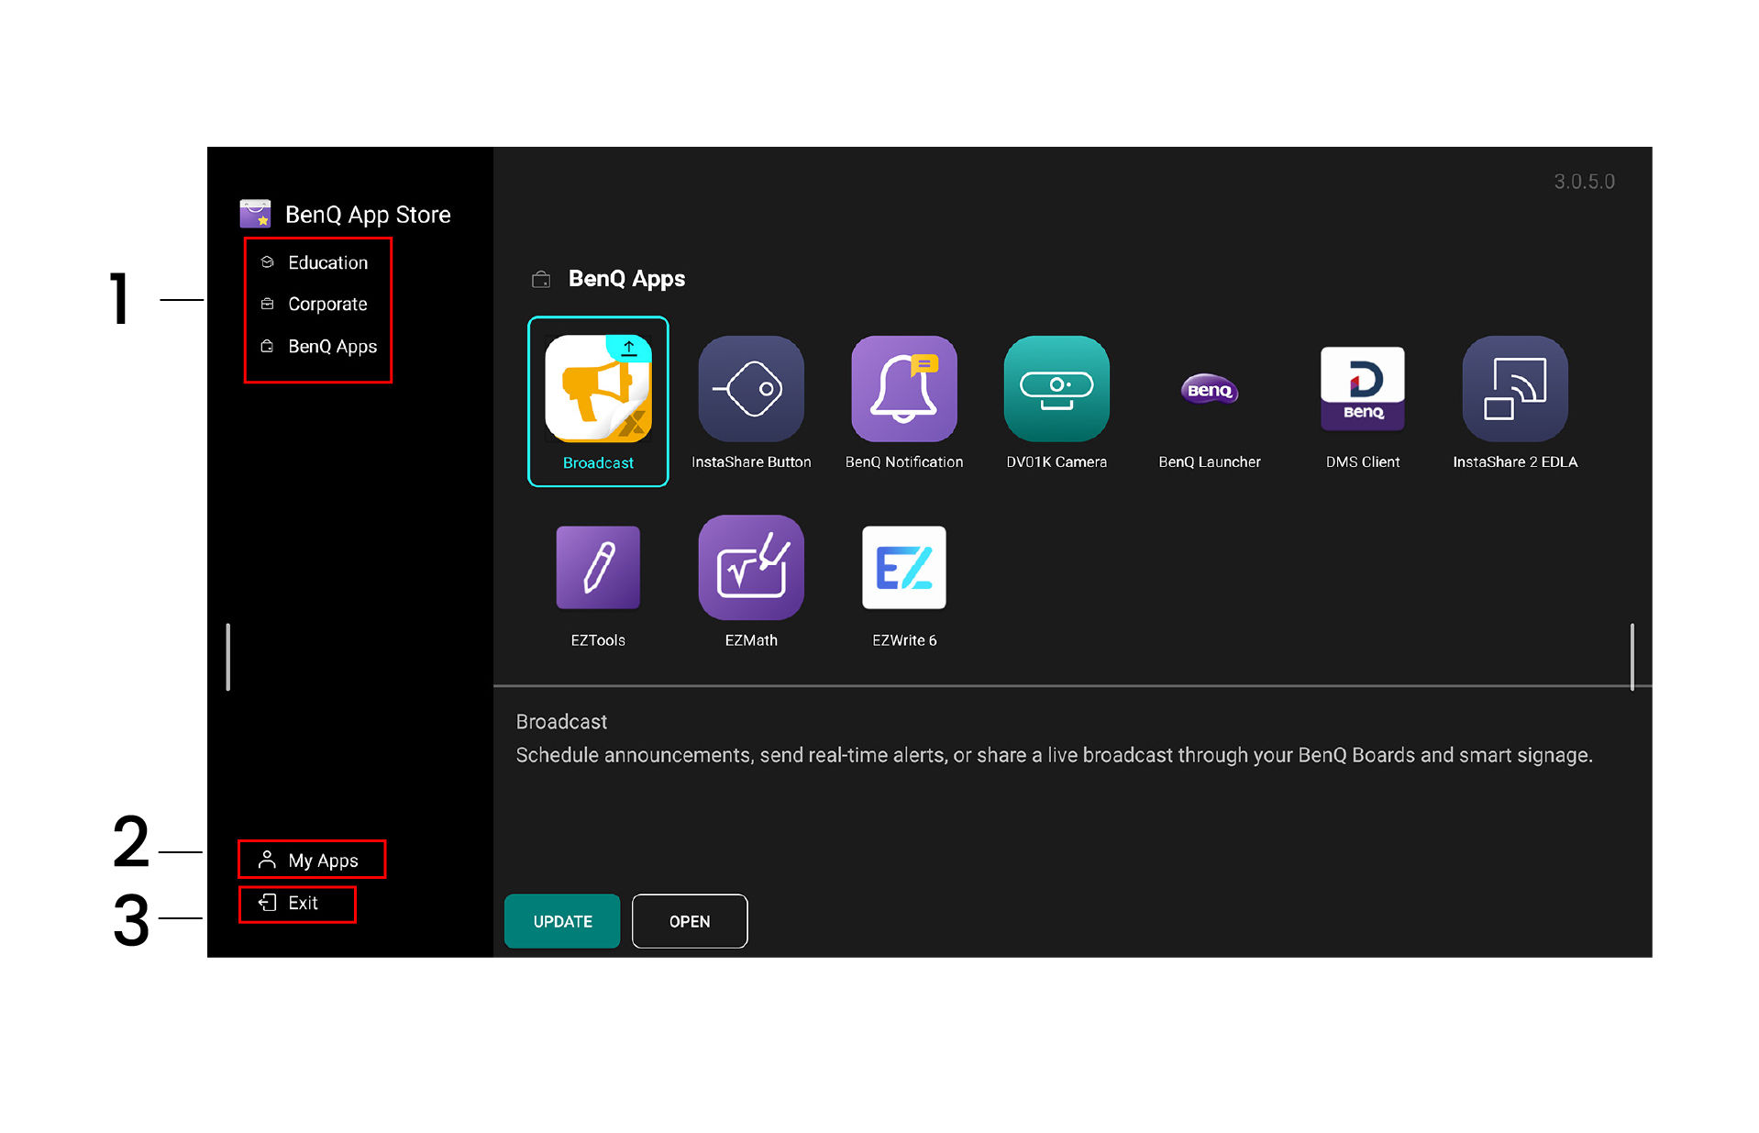Click the BenQ Launcher app icon
Viewport: 1759px width, 1133px height.
tap(1209, 390)
